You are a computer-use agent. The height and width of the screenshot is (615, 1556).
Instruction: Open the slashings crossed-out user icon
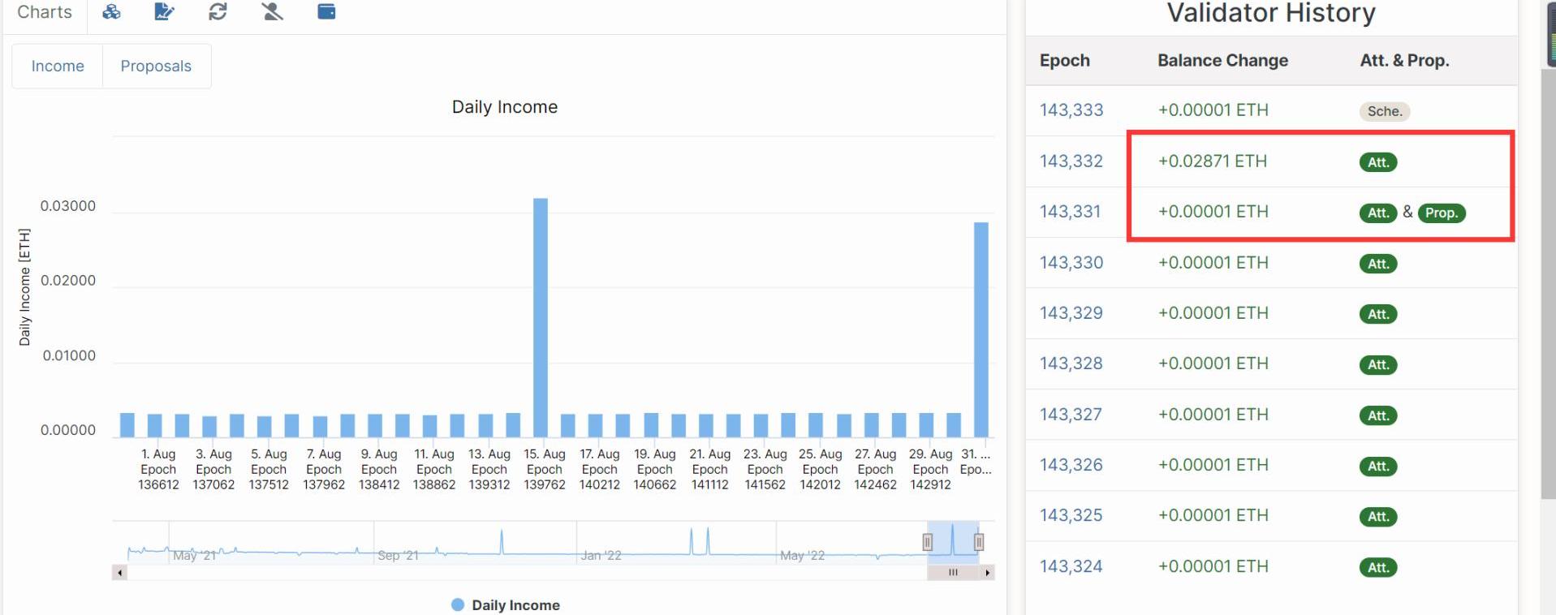[x=272, y=11]
